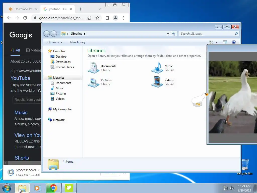Close the youtube tab in Chrome
Screen dimensions: 257x193
[x=71, y=9]
